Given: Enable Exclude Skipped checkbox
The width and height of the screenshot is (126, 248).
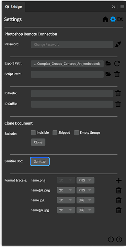Looking at the screenshot, I should tap(55, 133).
